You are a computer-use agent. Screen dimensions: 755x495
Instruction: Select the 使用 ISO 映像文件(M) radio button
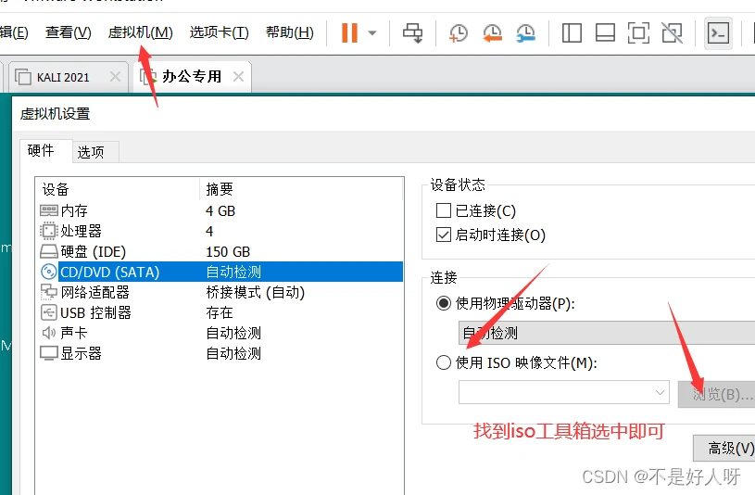(x=444, y=362)
